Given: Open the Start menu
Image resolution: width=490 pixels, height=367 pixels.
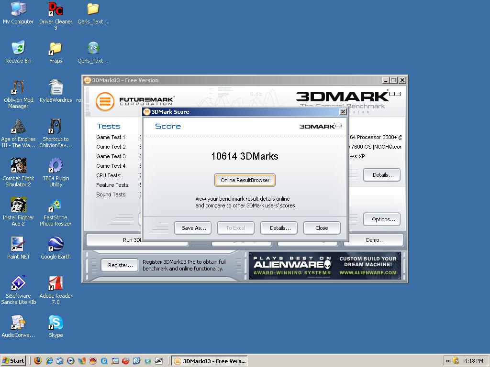Looking at the screenshot, I should click(13, 361).
